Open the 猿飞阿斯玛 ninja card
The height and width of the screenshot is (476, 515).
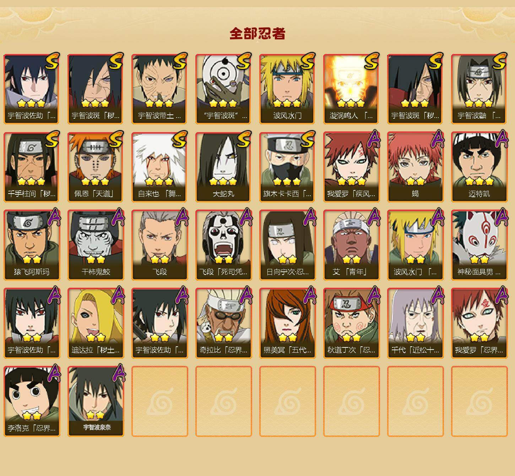click(x=31, y=245)
